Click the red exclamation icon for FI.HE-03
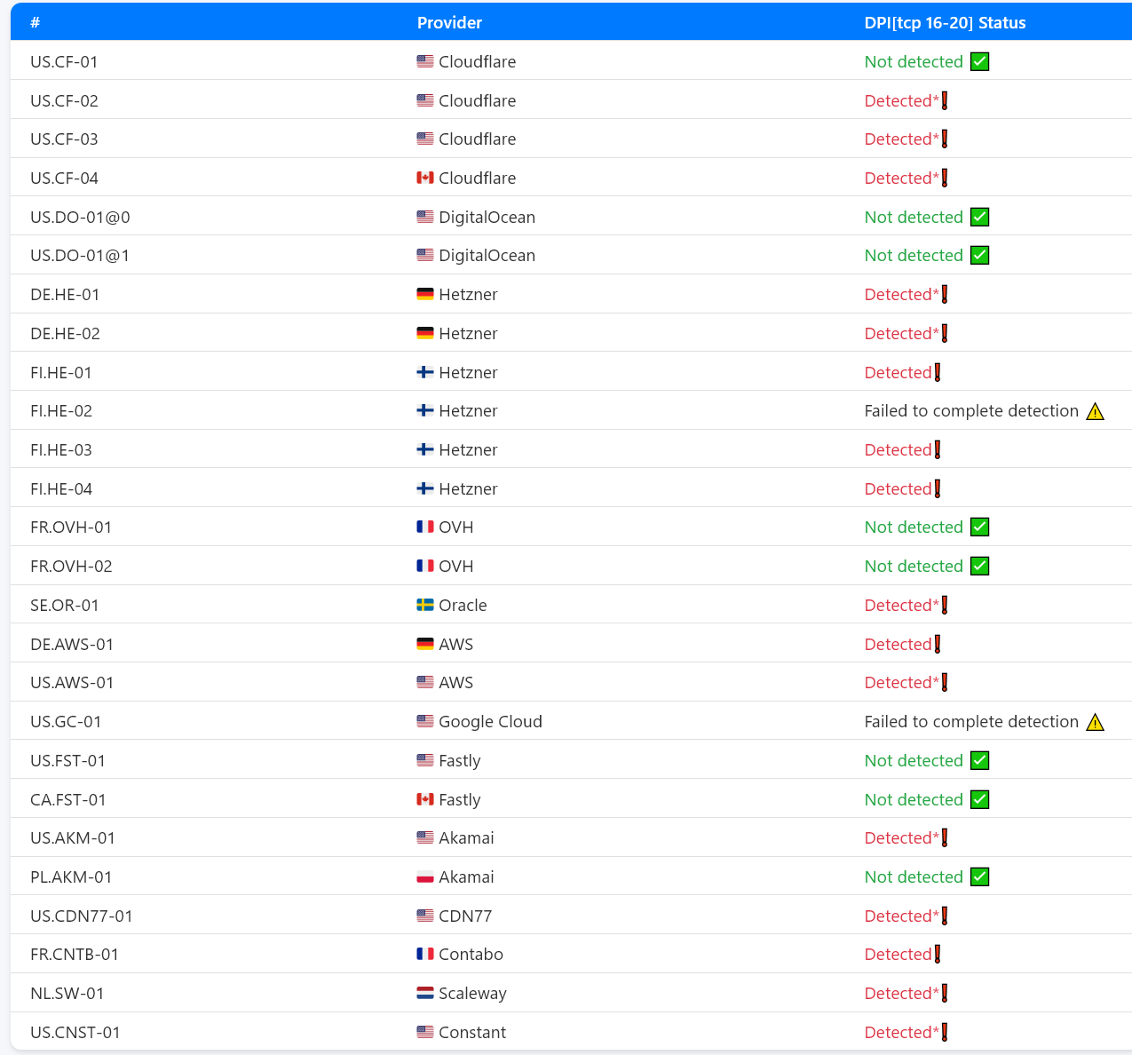This screenshot has height=1055, width=1132. [937, 449]
